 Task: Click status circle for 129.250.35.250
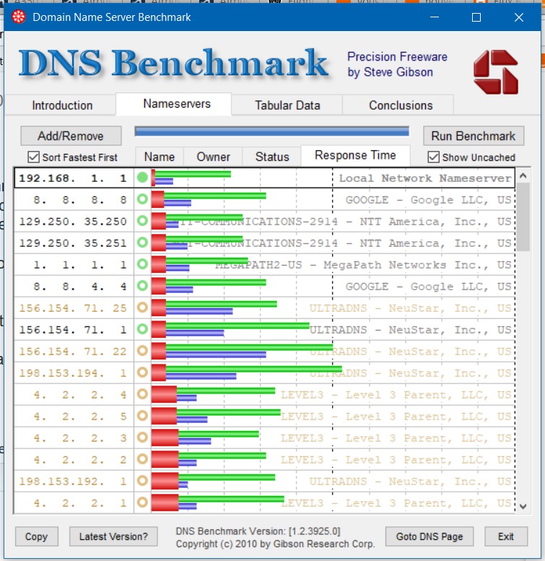(x=142, y=221)
